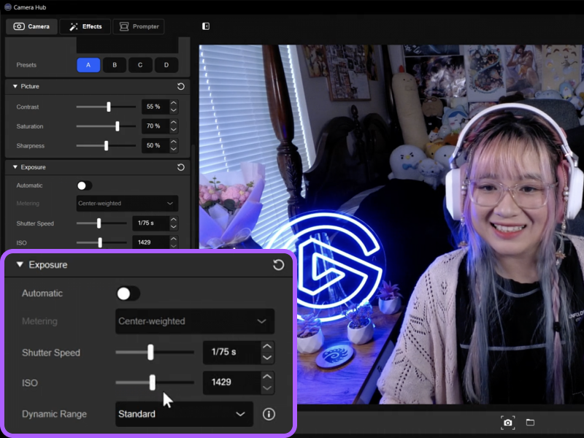The height and width of the screenshot is (438, 584).
Task: Click the enlarged Shutter Speed 1/75 s field
Action: click(x=231, y=353)
